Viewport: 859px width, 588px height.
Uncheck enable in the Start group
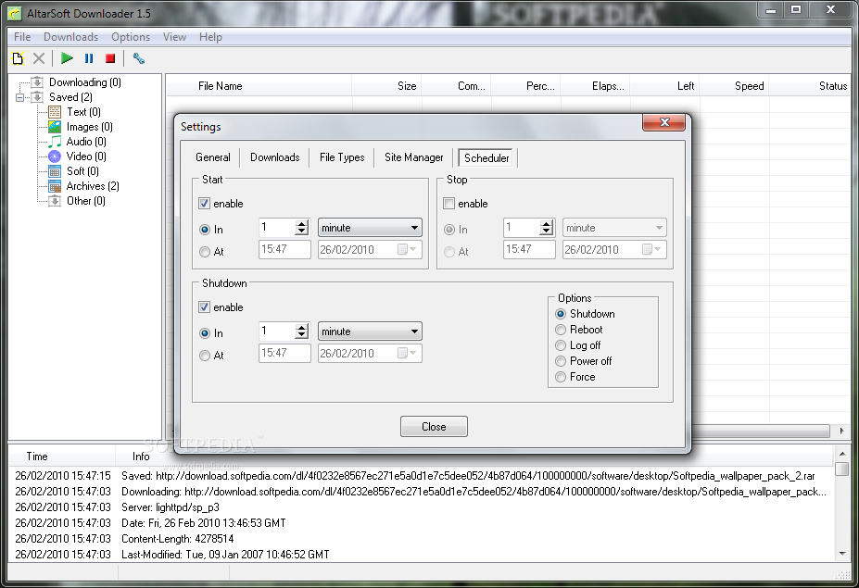(x=205, y=204)
